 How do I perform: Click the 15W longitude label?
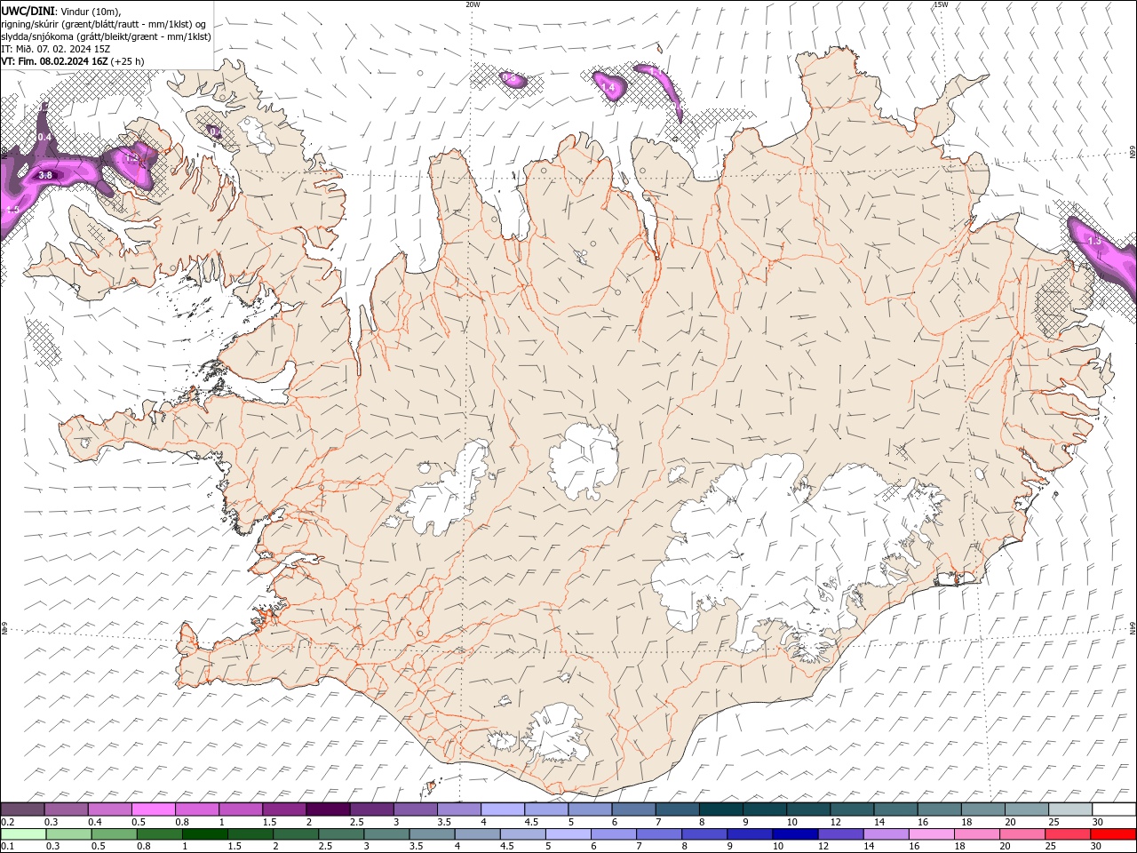pyautogui.click(x=941, y=4)
